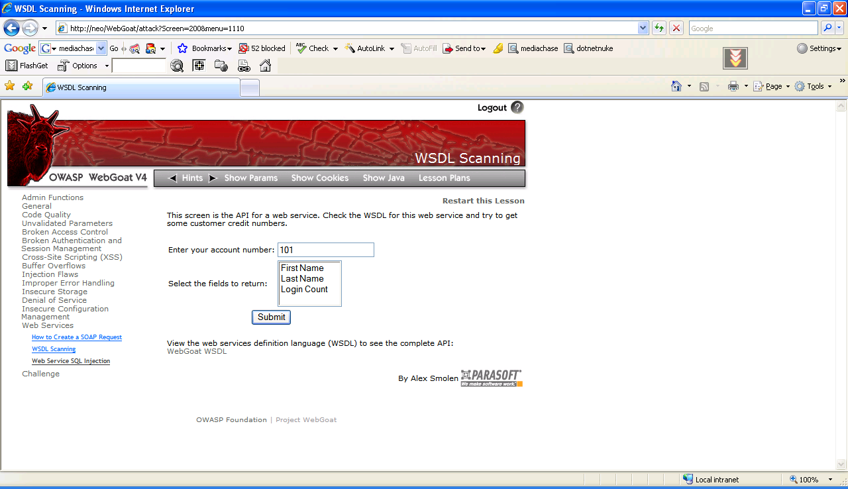
Task: Click the Add to Favorites icon
Action: coord(27,86)
